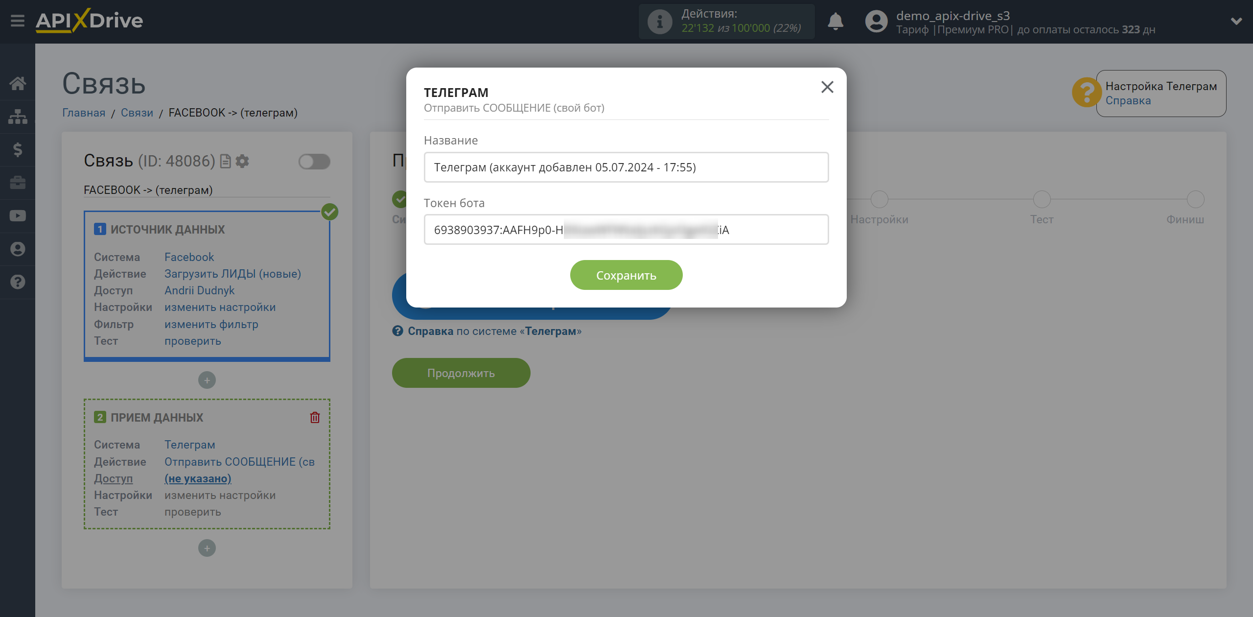Open the notifications bell
The image size is (1253, 617).
click(x=835, y=22)
